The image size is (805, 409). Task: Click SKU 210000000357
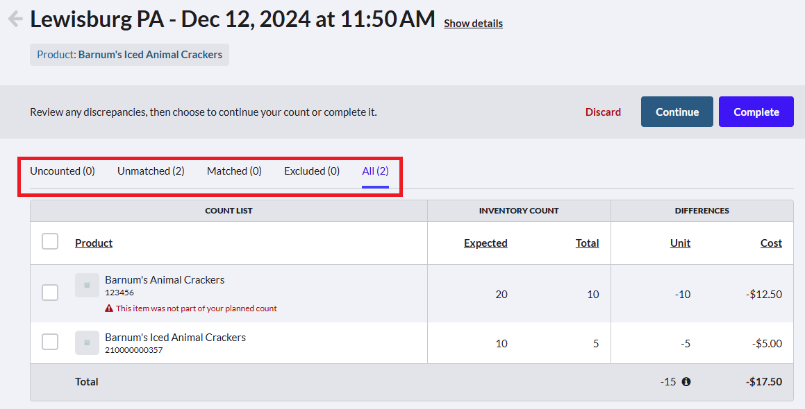click(x=133, y=350)
